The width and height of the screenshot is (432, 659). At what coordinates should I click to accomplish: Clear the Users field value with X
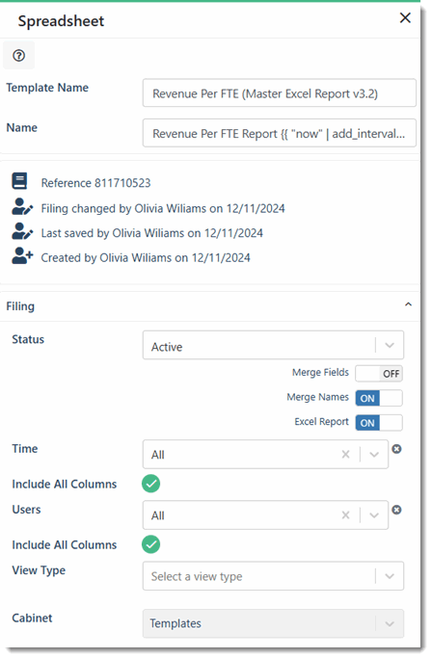[x=345, y=515]
